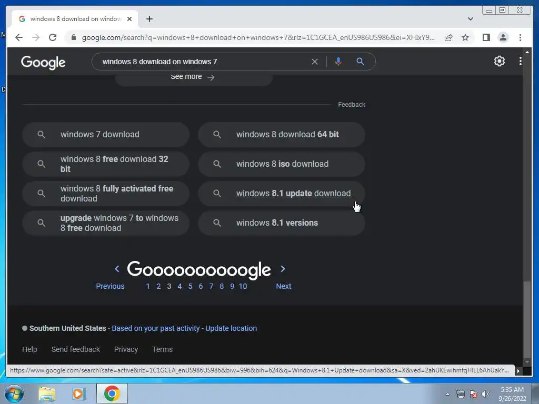Click the left pagination chevron
The height and width of the screenshot is (404, 539).
tap(117, 269)
